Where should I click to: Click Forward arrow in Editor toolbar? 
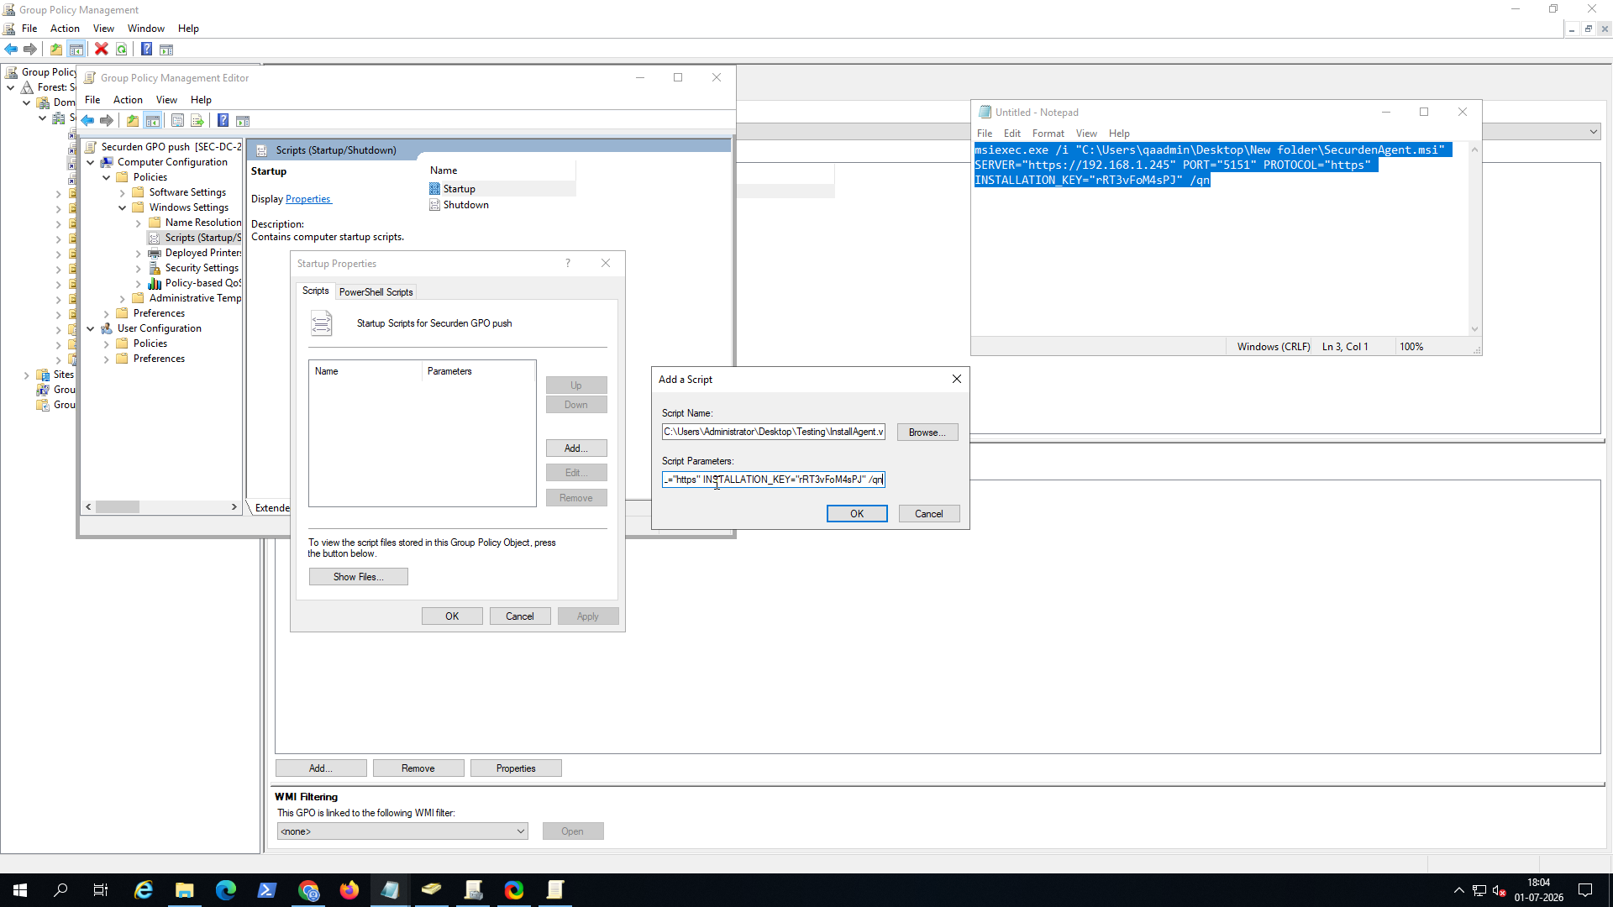point(107,121)
